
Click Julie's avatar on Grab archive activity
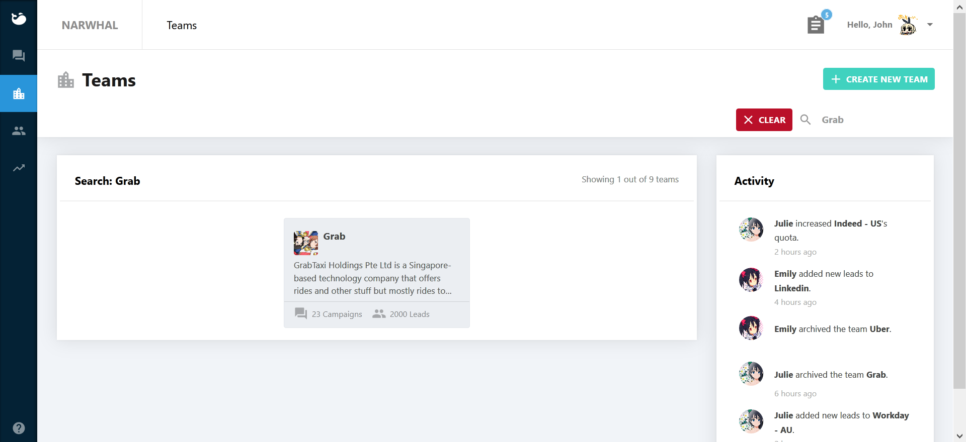click(x=751, y=374)
